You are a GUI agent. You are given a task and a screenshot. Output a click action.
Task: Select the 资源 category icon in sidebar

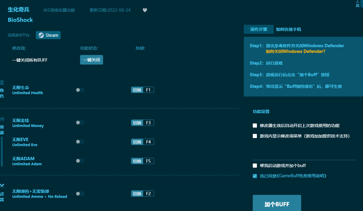pos(2,119)
